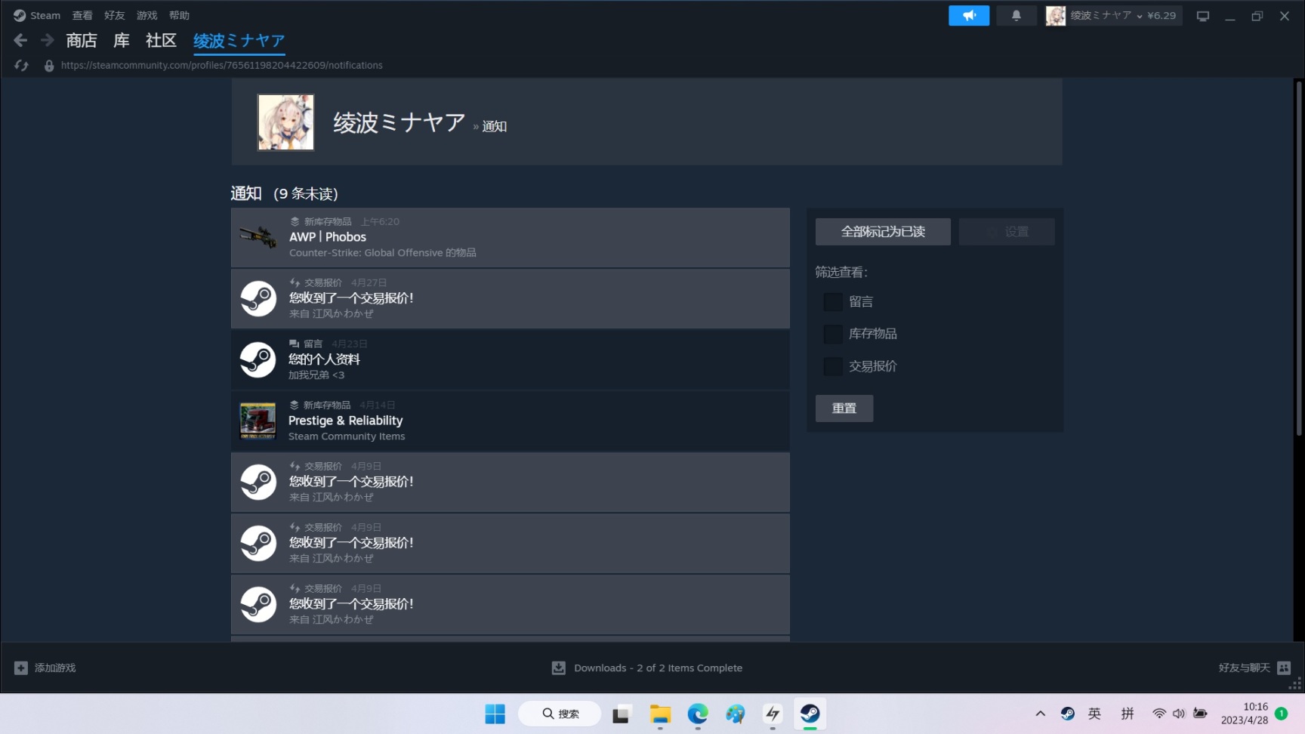1305x734 pixels.
Task: Click the AWP Phobos rifle image
Action: (x=258, y=237)
